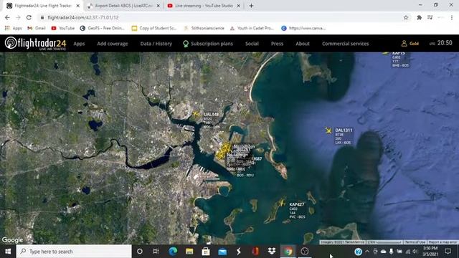The width and height of the screenshot is (459, 258).
Task: Select the UAL448 aircraft icon
Action: [x=196, y=113]
